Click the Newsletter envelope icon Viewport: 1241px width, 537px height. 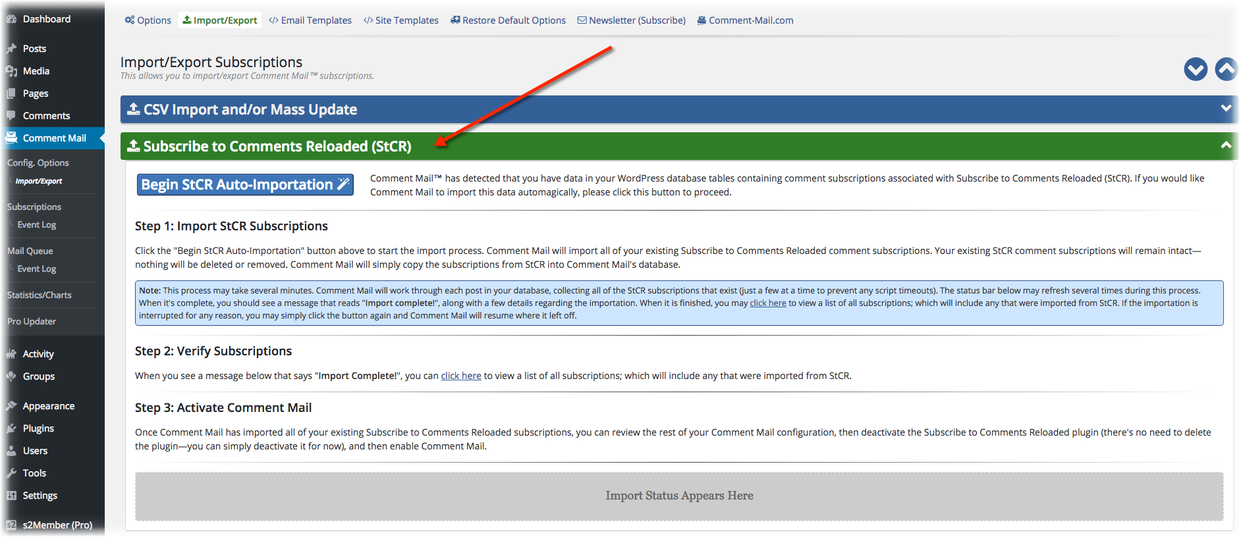click(x=582, y=20)
